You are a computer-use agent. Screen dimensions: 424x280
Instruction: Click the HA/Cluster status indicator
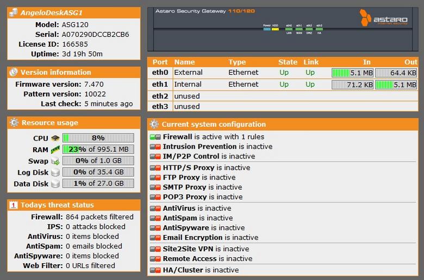(155, 270)
